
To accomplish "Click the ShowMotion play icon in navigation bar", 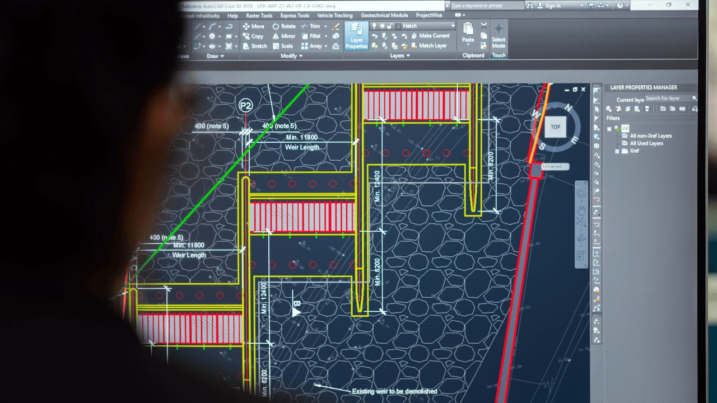I will click(x=581, y=255).
